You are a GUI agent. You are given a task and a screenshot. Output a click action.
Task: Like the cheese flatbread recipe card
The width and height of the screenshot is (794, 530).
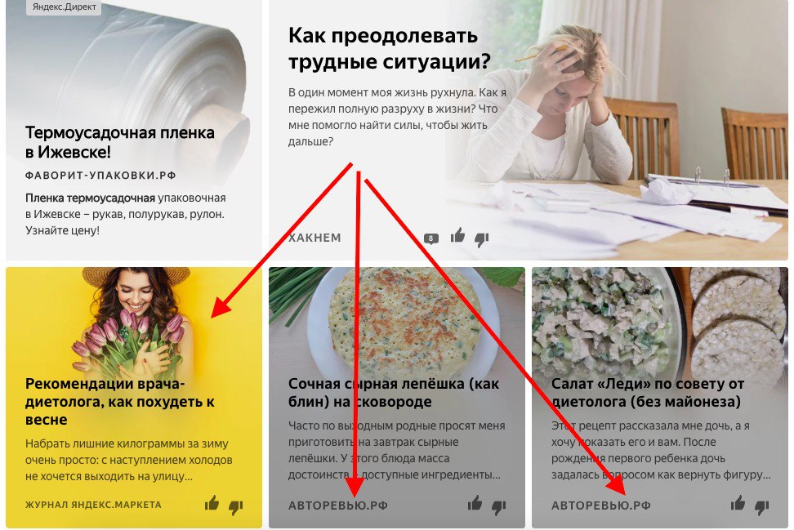(x=475, y=503)
